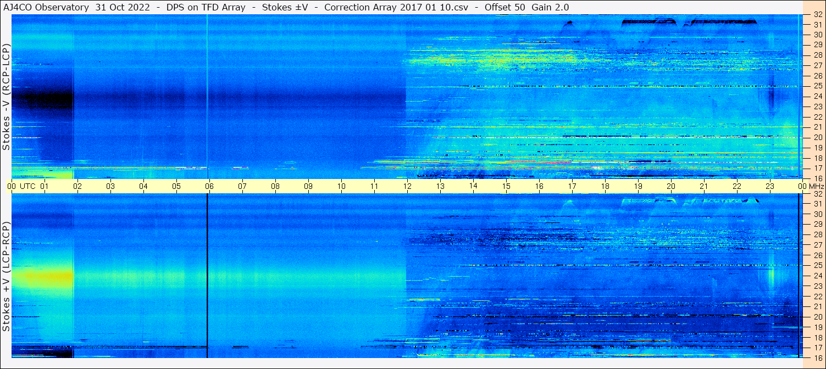This screenshot has height=369, width=826.
Task: Select the 15 hour tick on time axis
Action: tap(506, 186)
